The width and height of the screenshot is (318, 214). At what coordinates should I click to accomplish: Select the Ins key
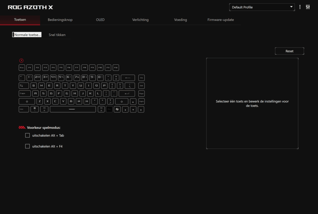pos(142,78)
